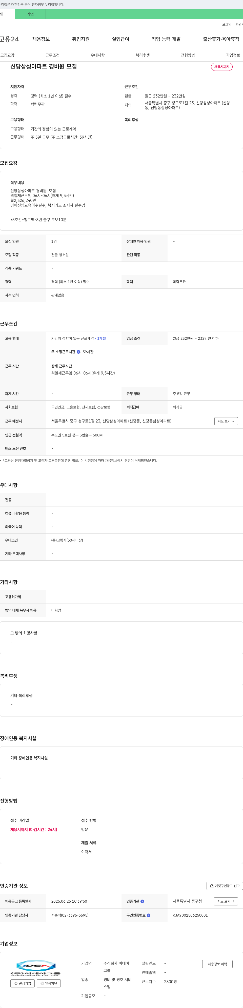Click company name 주식회사 이데아그룹

click(116, 967)
